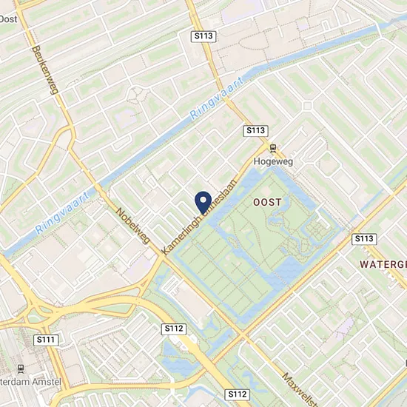The image size is (407, 407).
Task: Select the Beukenweg street label
Action: (x=45, y=70)
